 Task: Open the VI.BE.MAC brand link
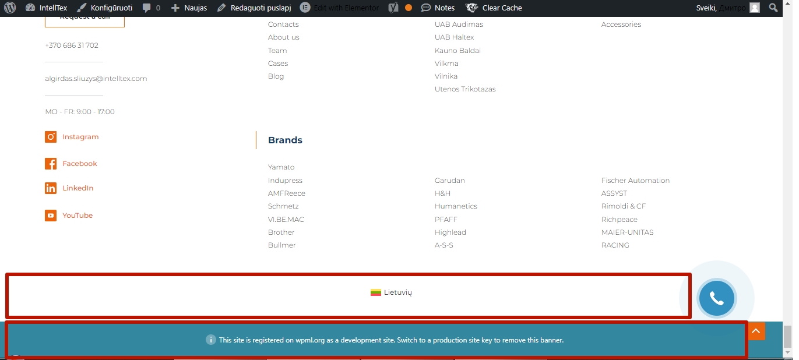tap(286, 220)
